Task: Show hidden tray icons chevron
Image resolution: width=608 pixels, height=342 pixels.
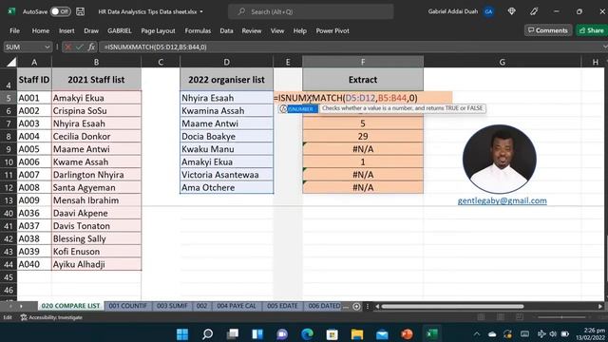Action: tap(477, 333)
